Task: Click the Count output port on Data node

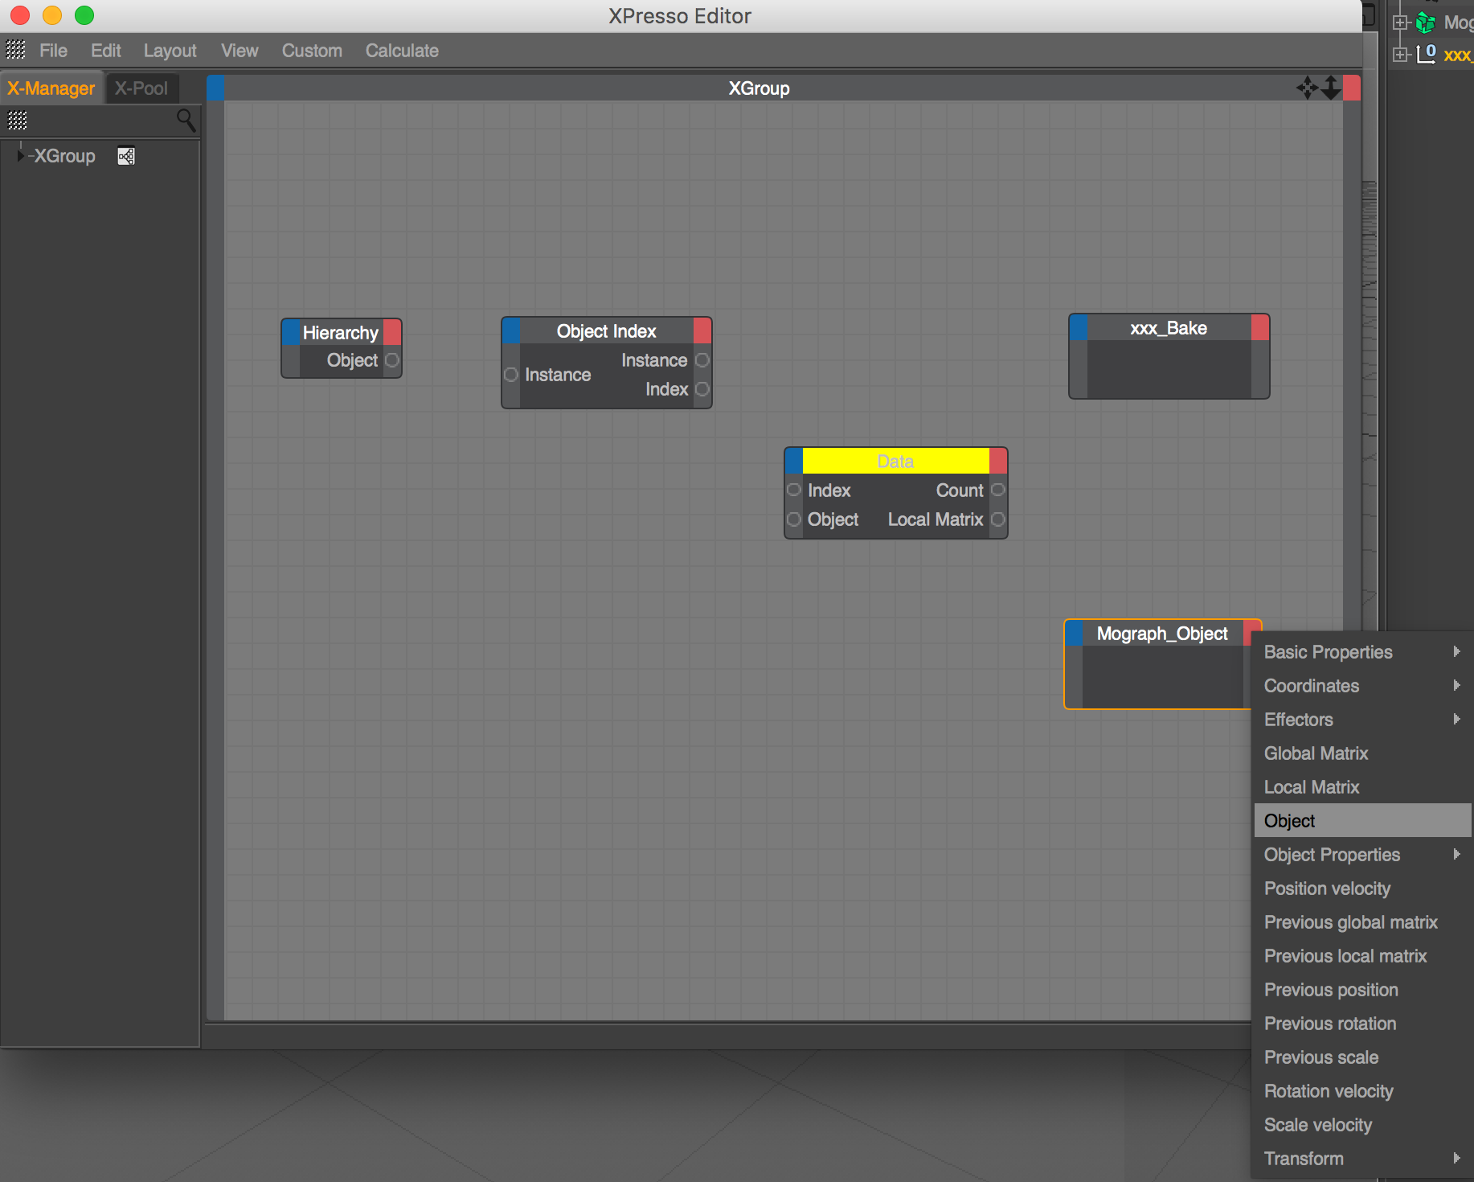Action: (x=997, y=490)
